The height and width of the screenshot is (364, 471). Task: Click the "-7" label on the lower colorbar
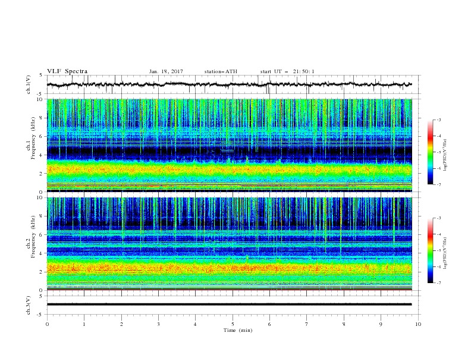tap(439, 283)
